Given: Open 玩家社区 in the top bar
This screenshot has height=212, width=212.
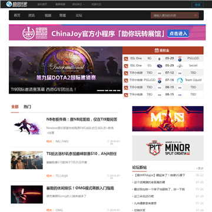Looking at the screenshot, I should tap(97, 4).
